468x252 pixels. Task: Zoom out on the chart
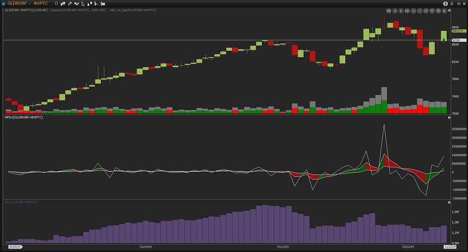[x=419, y=10]
